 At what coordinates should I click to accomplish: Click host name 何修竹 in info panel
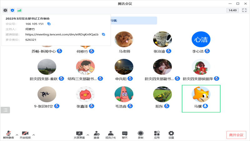coord(30,29)
